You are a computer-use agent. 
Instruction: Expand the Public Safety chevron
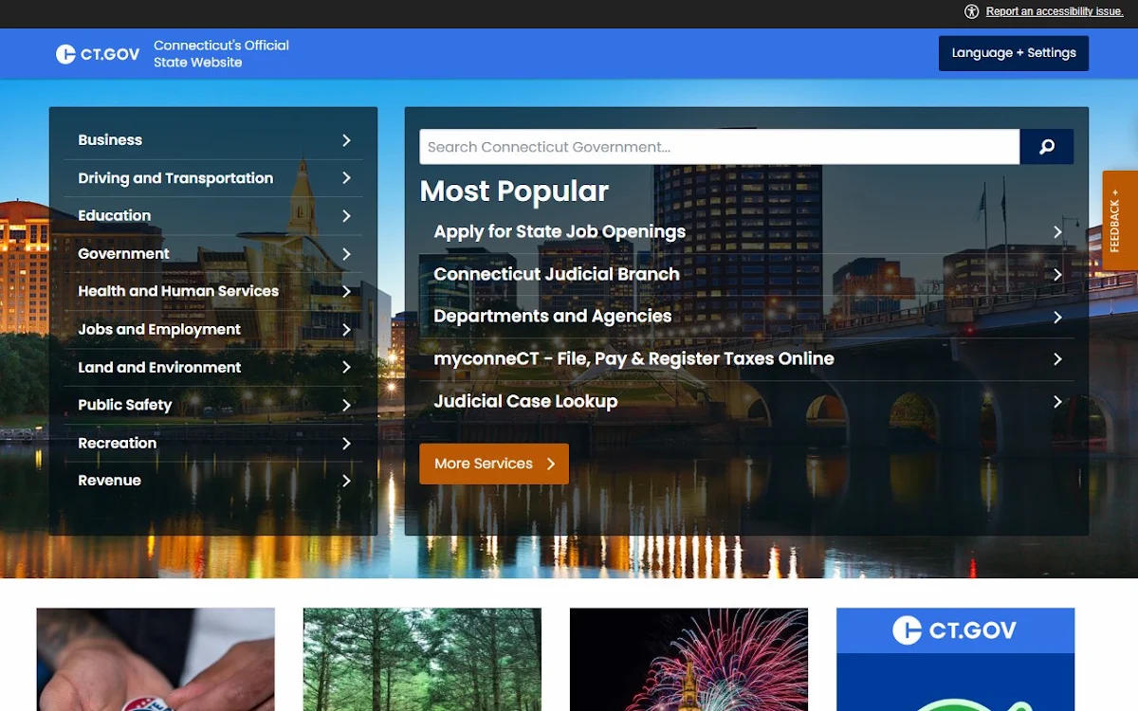coord(346,405)
